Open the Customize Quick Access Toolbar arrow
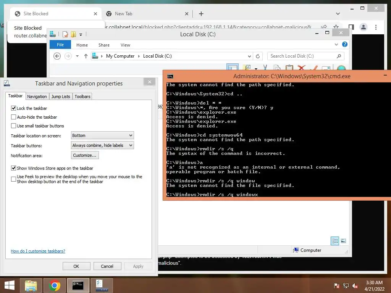 tap(81, 34)
